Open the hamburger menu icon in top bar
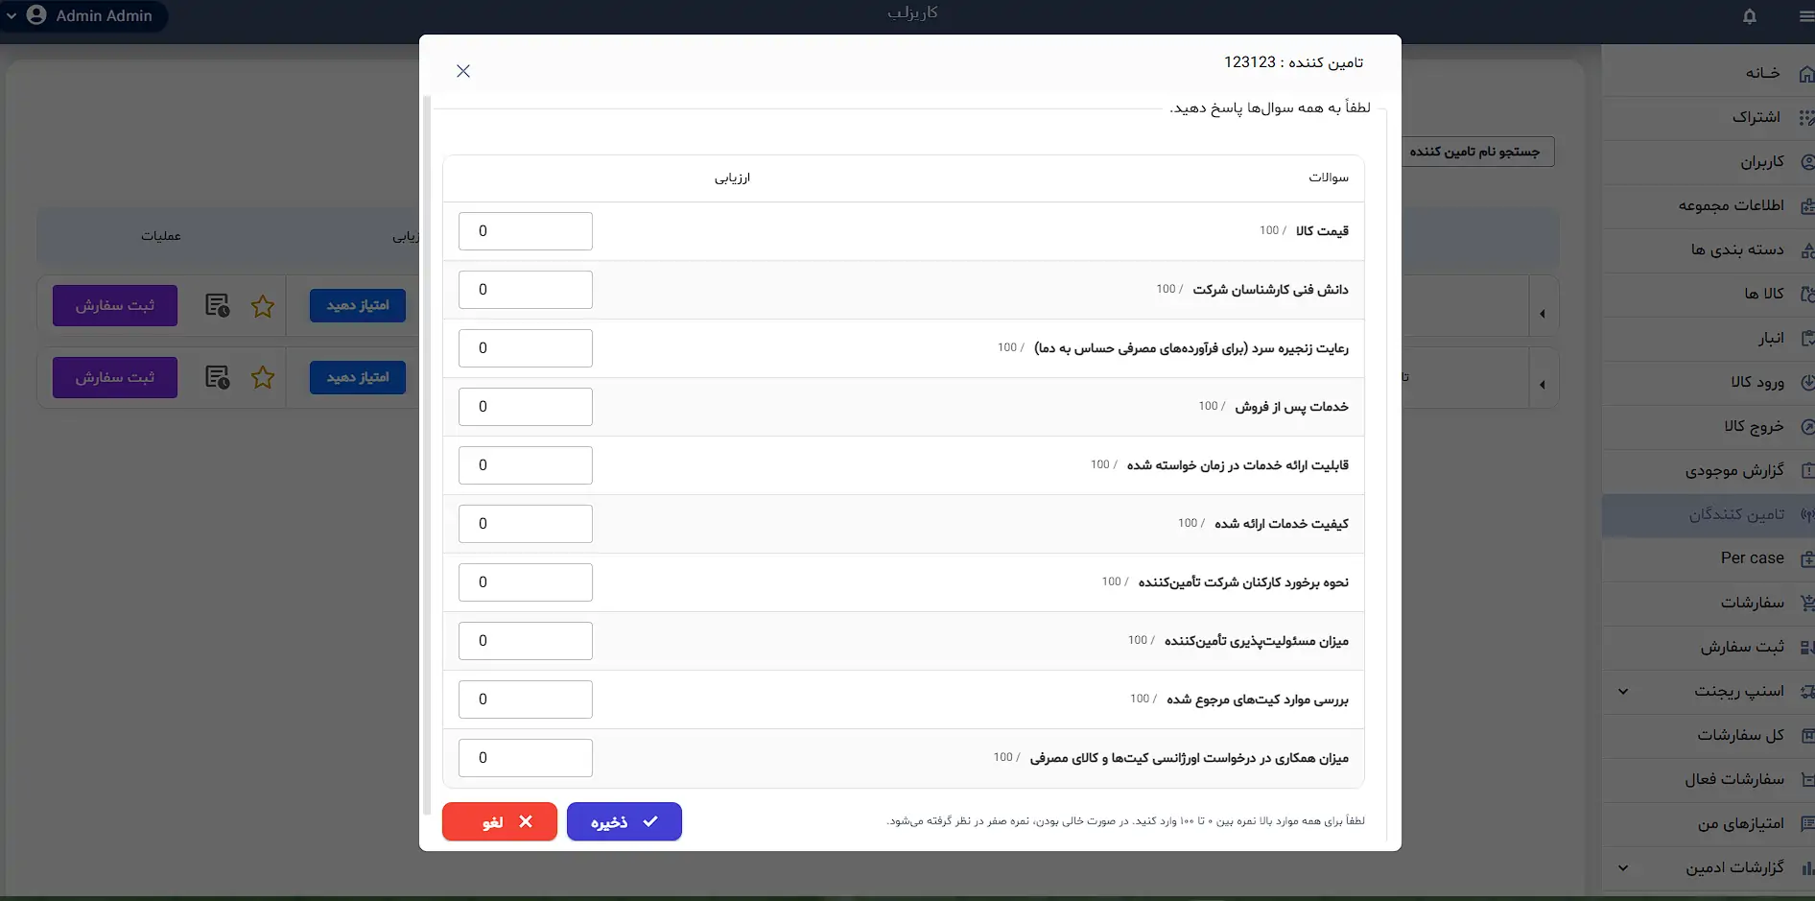Viewport: 1815px width, 901px height. [1806, 16]
